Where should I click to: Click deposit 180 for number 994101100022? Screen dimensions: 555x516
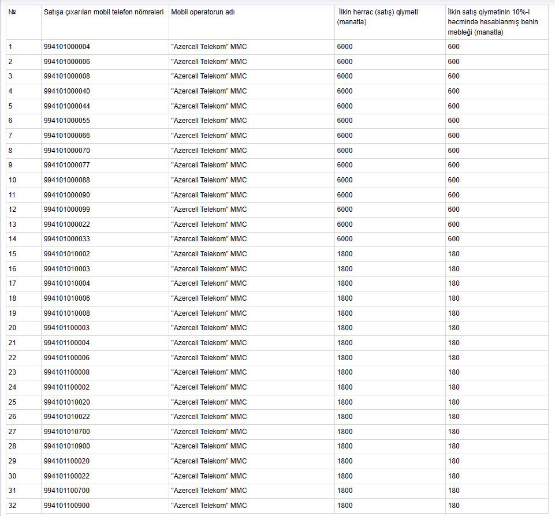point(454,476)
